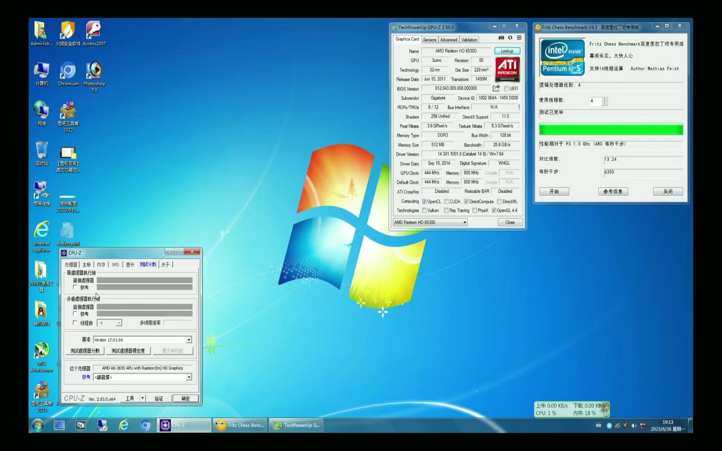The image size is (722, 451).
Task: Click the Close button in GPU-Z
Action: (510, 222)
